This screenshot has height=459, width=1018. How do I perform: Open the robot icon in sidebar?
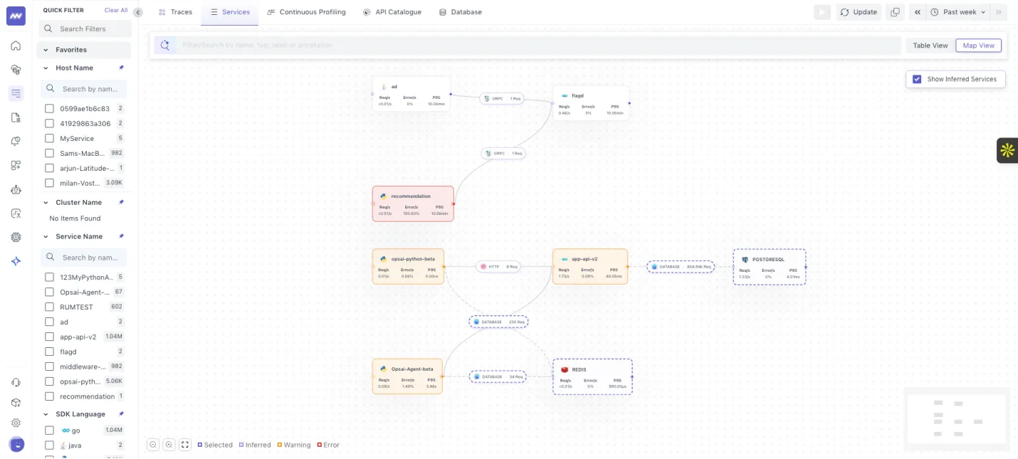(x=16, y=189)
